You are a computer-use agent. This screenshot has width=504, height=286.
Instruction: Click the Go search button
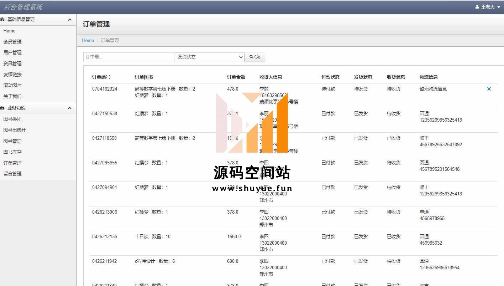click(255, 57)
